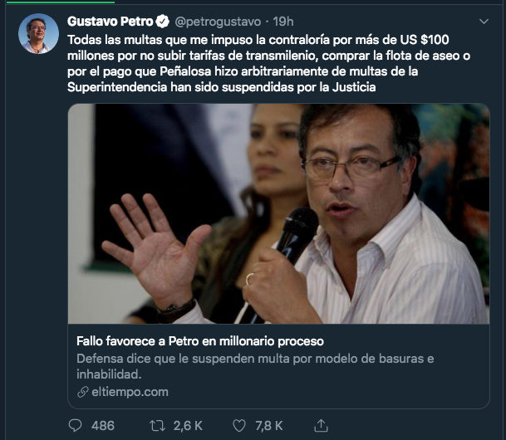Image resolution: width=506 pixels, height=440 pixels.
Task: Click the 486 replies count
Action: click(103, 426)
